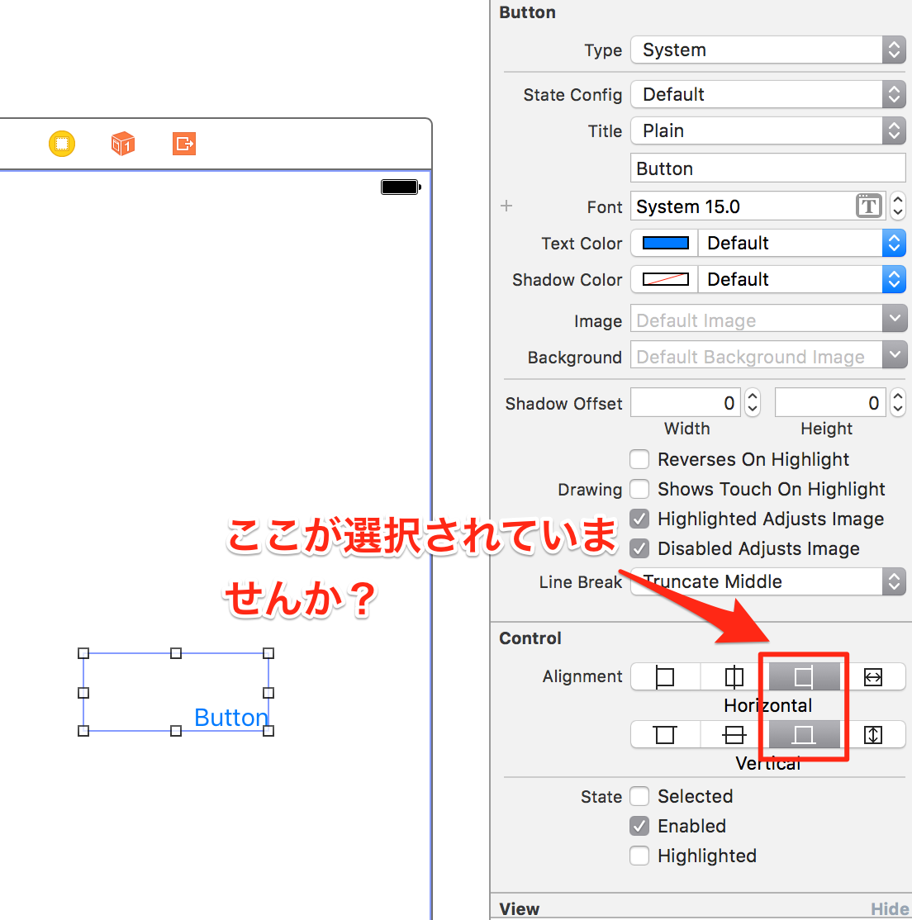
Task: Enable Reverses On Highlight
Action: pyautogui.click(x=639, y=459)
